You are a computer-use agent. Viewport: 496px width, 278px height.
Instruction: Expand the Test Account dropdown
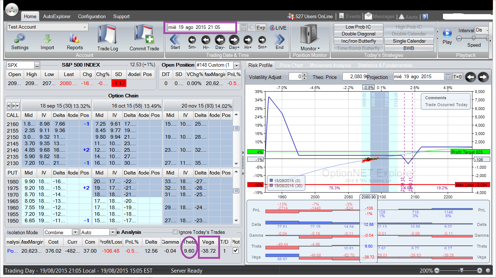(85, 27)
